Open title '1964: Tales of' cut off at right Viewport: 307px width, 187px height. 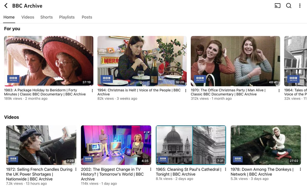click(x=295, y=92)
